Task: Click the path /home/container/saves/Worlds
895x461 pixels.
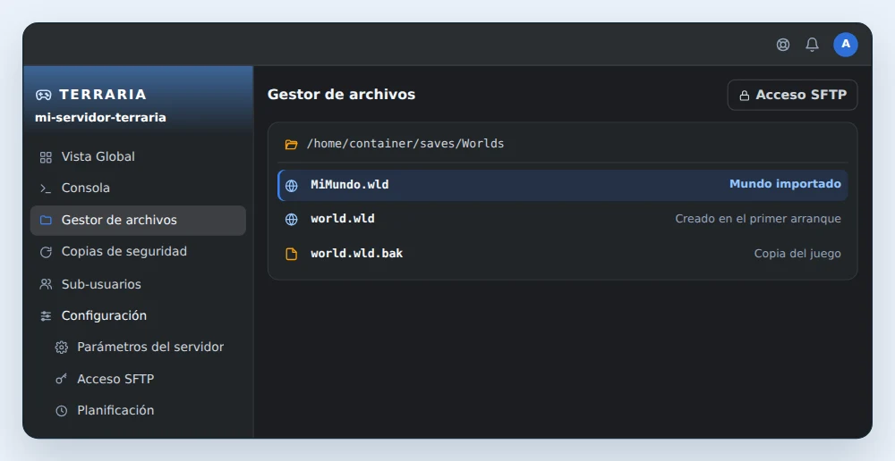Action: [x=405, y=144]
